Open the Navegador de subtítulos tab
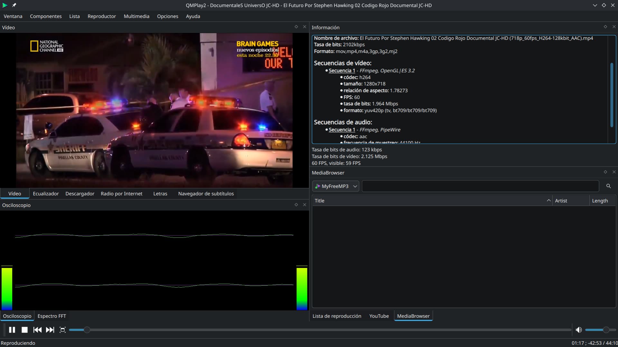 click(x=206, y=193)
